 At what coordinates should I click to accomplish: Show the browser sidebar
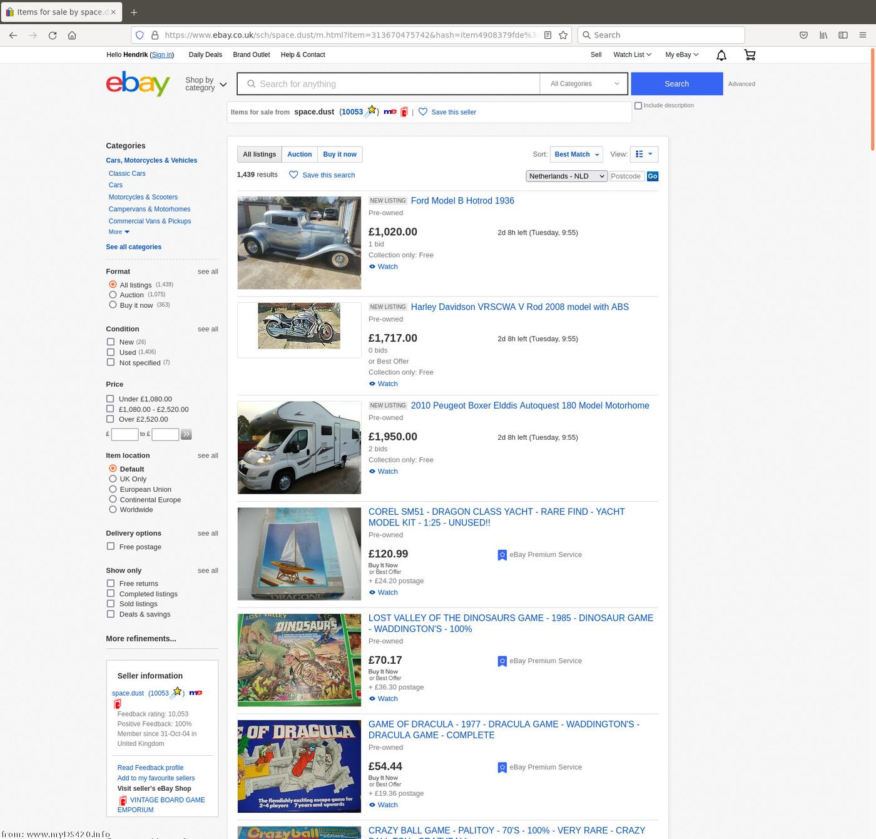point(843,35)
